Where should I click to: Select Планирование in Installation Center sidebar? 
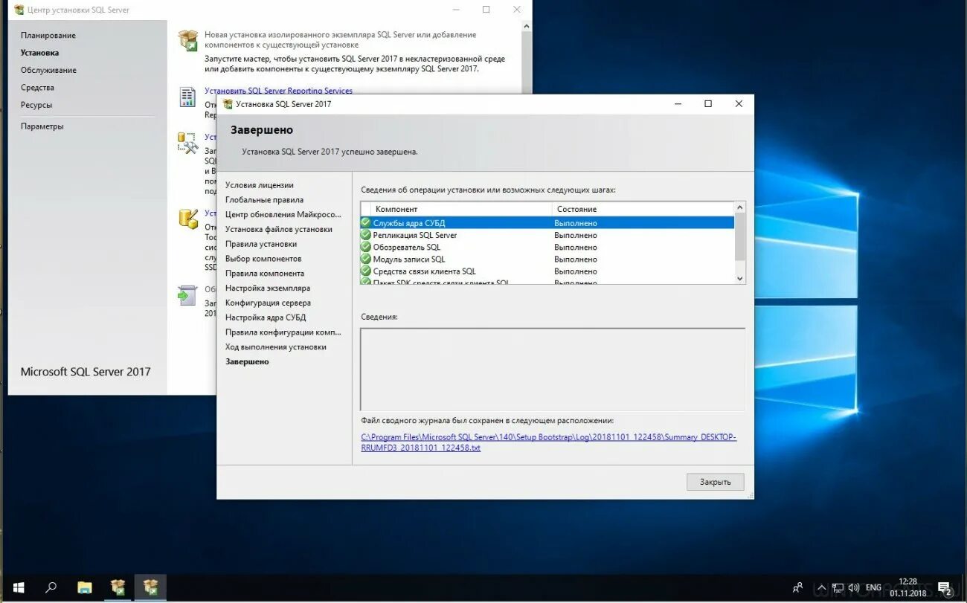[48, 35]
